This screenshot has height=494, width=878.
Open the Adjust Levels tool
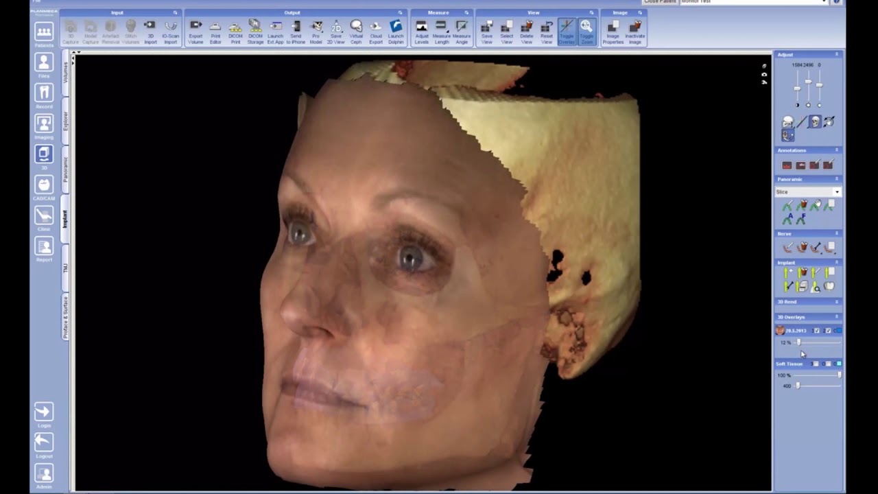click(x=422, y=32)
